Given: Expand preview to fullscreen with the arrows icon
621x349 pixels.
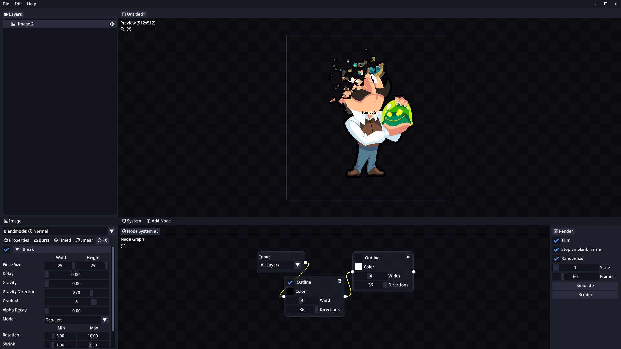Looking at the screenshot, I should 129,29.
